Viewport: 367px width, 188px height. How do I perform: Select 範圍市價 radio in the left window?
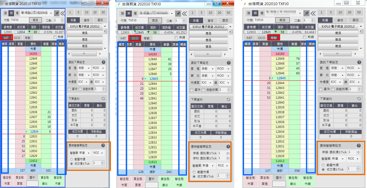click(x=72, y=159)
